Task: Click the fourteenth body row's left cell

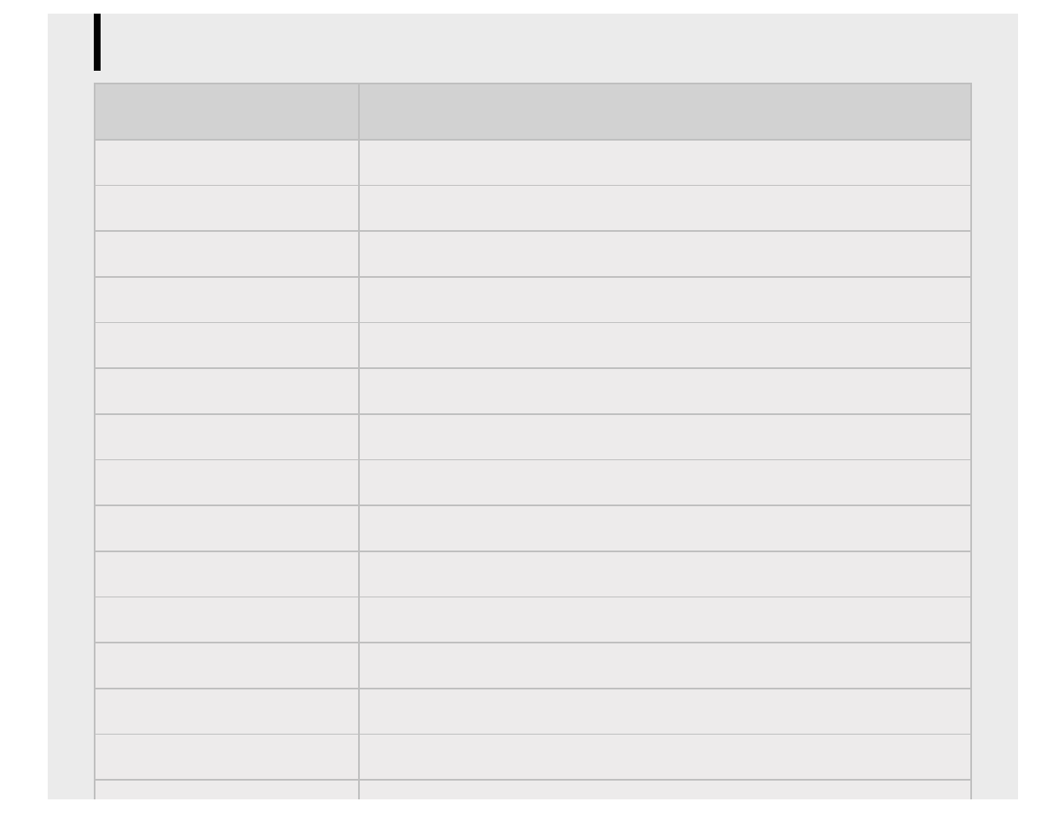Action: 227,757
